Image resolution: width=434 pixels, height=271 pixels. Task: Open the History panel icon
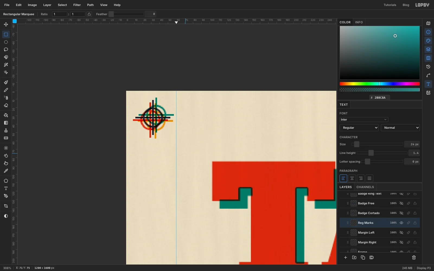point(428,67)
